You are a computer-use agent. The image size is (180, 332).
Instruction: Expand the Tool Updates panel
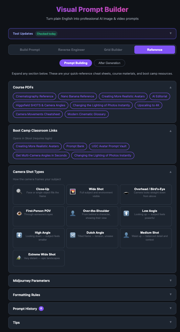pyautogui.click(x=92, y=34)
